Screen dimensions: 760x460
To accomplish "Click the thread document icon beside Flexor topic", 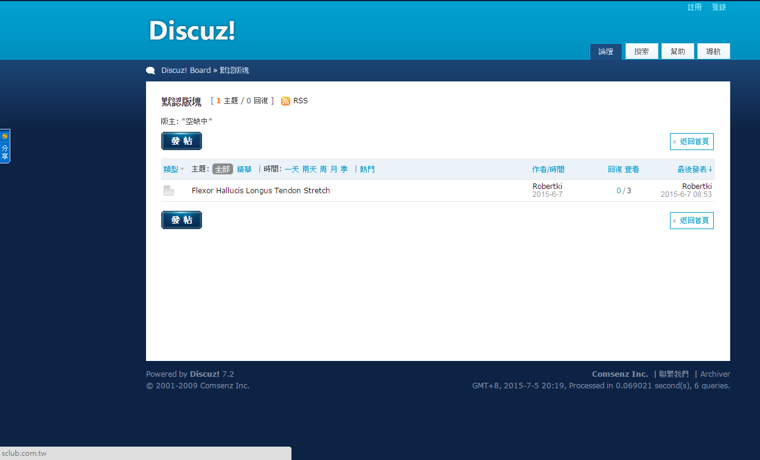I will (x=169, y=191).
